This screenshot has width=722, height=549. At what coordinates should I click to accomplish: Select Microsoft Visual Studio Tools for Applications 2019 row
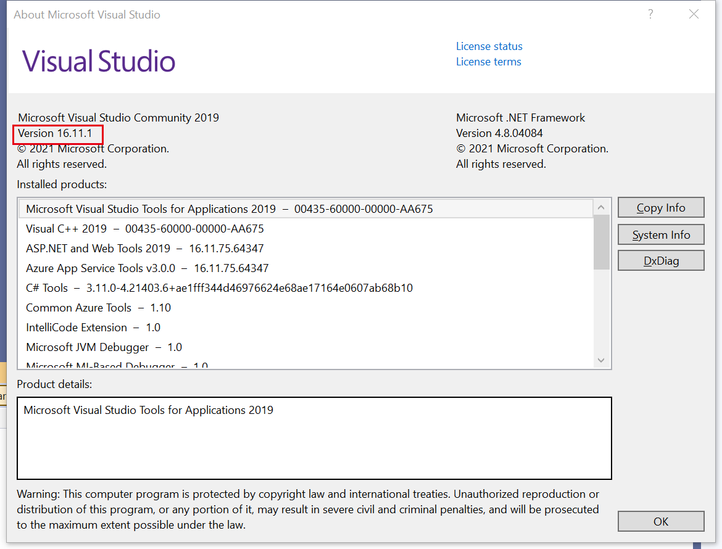point(305,209)
